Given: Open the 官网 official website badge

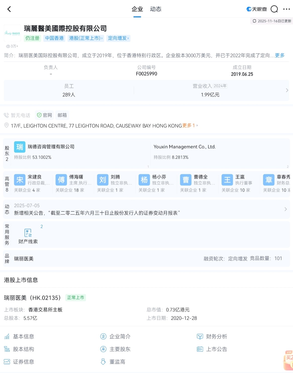Looking at the screenshot, I should tap(44, 115).
